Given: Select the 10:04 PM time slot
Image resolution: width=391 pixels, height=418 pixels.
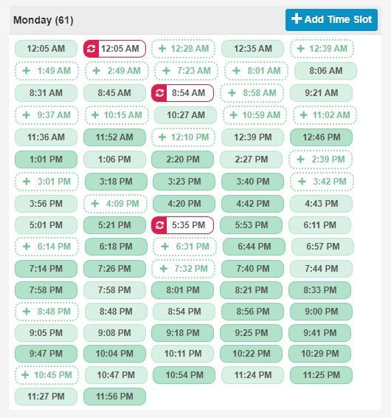Looking at the screenshot, I should 114,354.
